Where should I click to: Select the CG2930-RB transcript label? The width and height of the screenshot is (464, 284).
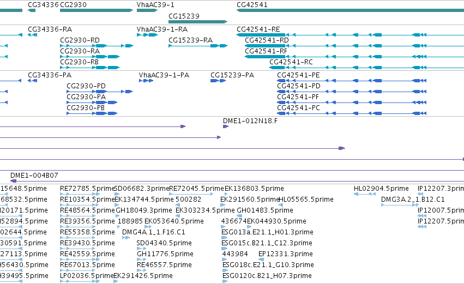[x=79, y=62]
